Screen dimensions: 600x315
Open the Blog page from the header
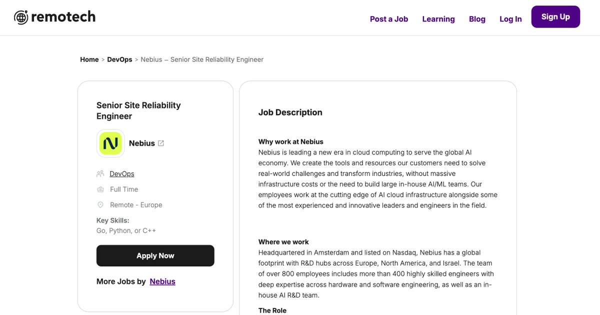[477, 19]
